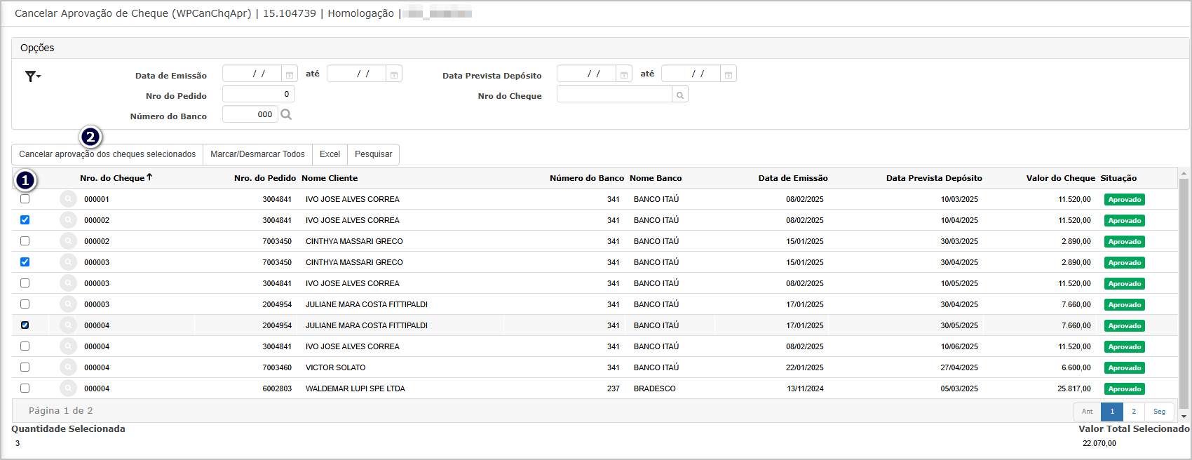The height and width of the screenshot is (460, 1192).
Task: Uncheck the cheque 000002 IVO JOSE row
Action: pos(25,220)
